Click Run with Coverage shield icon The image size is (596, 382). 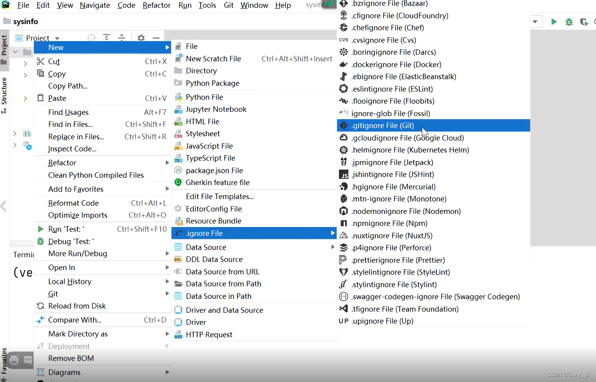(584, 22)
